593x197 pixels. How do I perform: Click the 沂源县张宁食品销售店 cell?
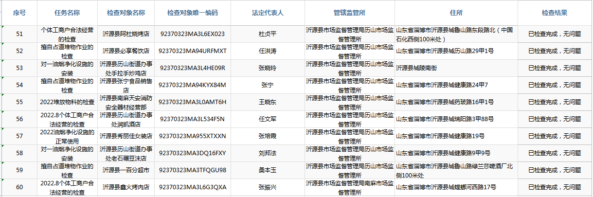(126, 85)
